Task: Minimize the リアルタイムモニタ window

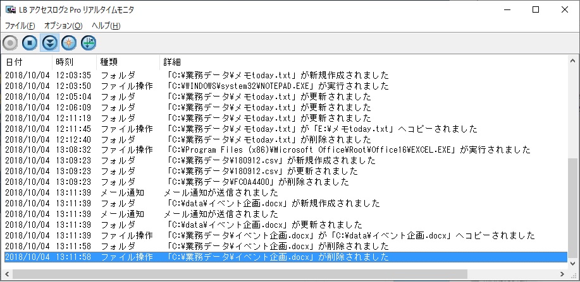Action: [x=507, y=10]
